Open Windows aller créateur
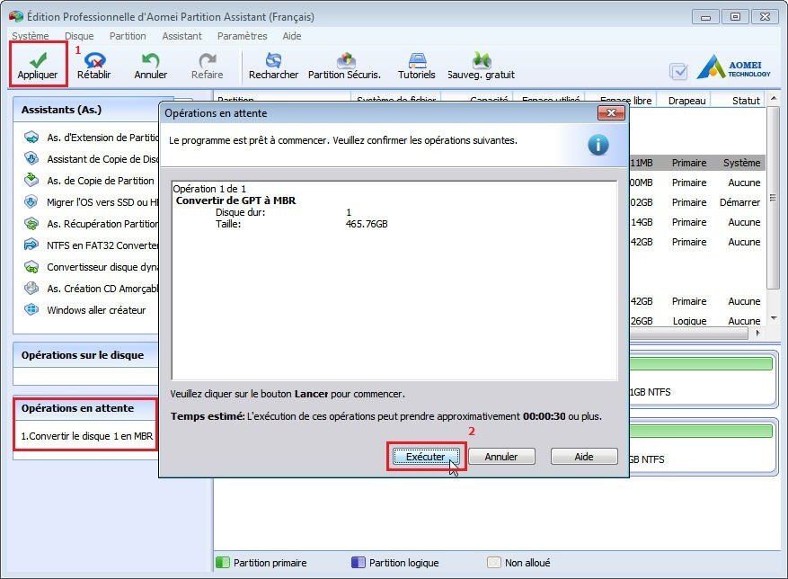The image size is (788, 579). 85,310
